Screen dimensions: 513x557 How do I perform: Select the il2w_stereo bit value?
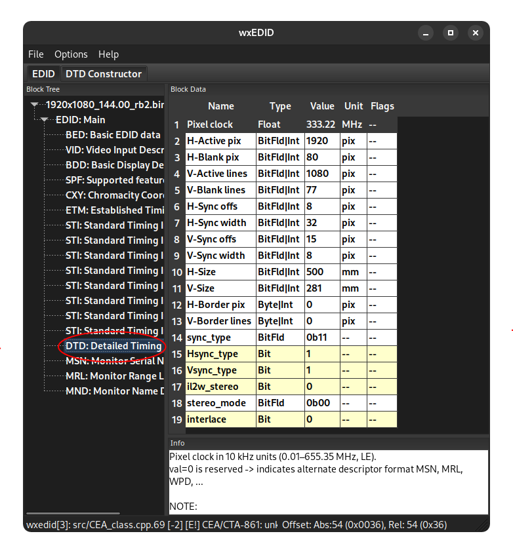coord(322,387)
